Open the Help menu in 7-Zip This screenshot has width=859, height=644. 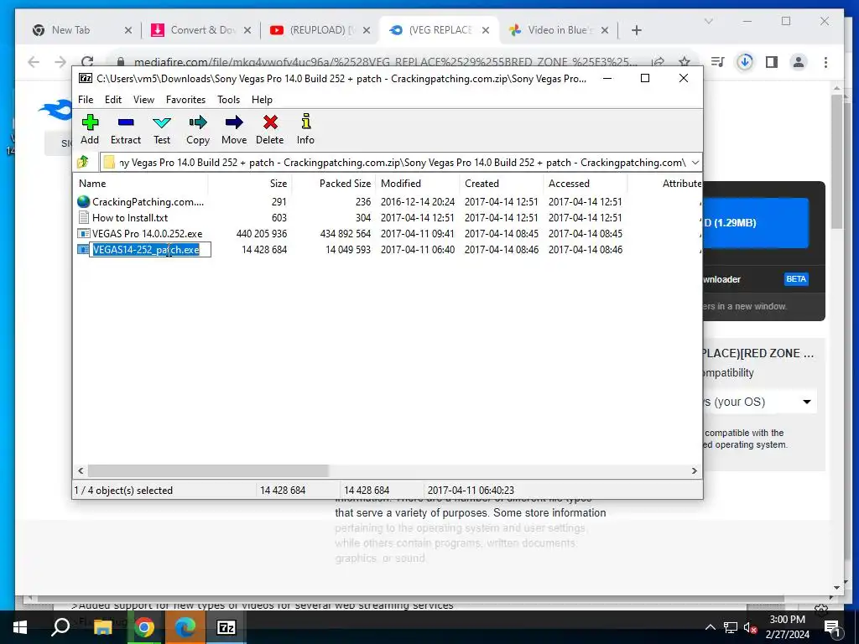click(x=262, y=100)
